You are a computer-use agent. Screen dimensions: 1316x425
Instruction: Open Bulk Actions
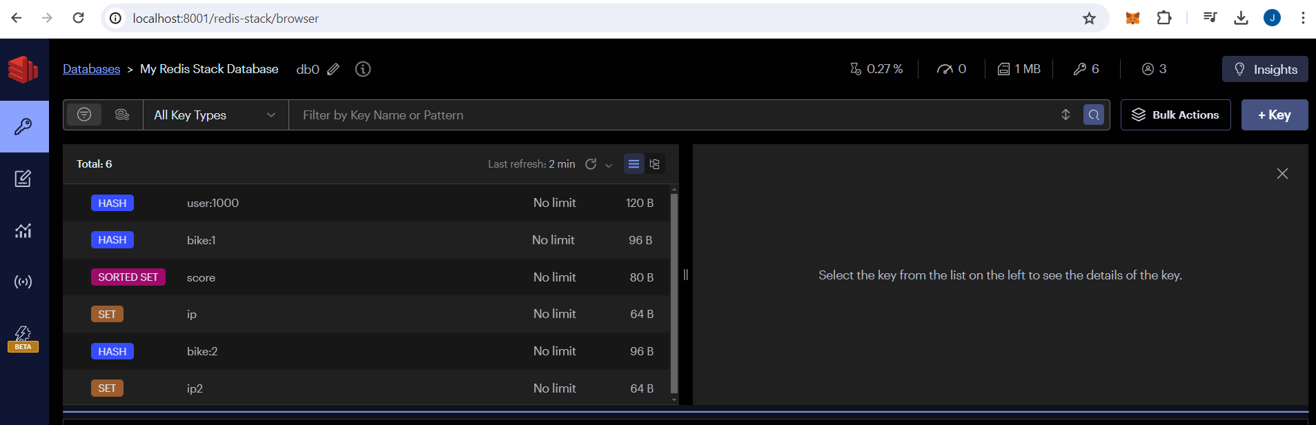click(1175, 115)
